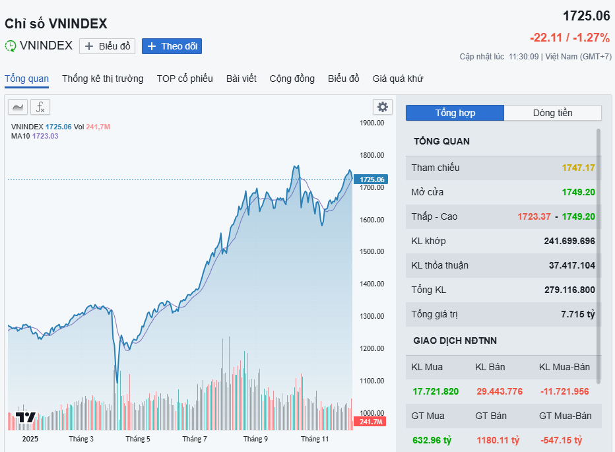Click the VNINDEX legend label on chart
Viewport: 615px width, 452px height.
pos(27,127)
